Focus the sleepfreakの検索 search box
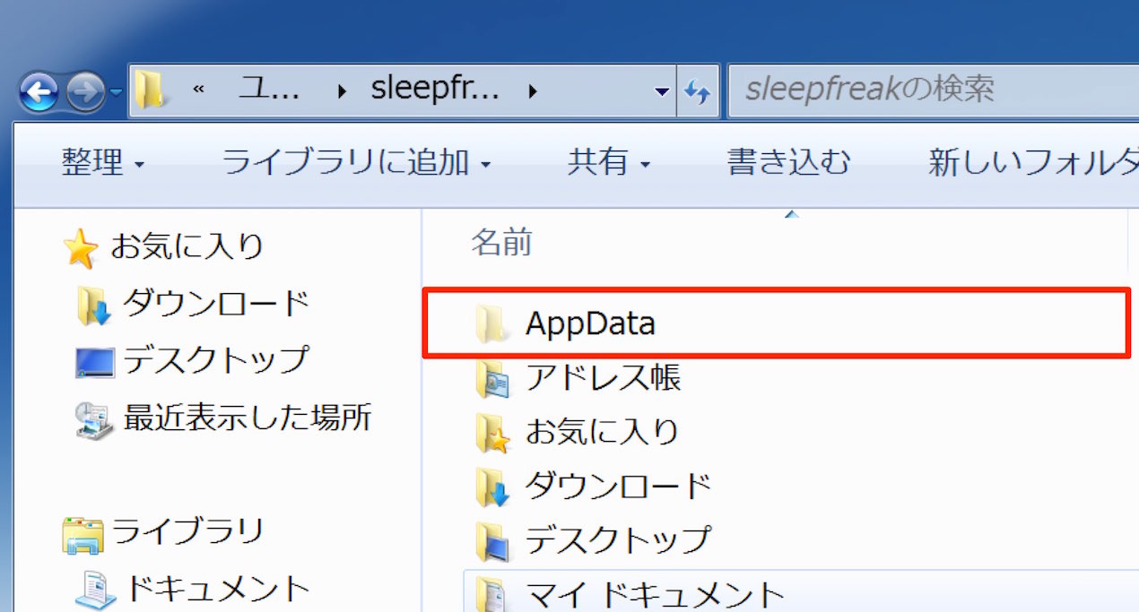This screenshot has width=1139, height=612. (x=933, y=90)
